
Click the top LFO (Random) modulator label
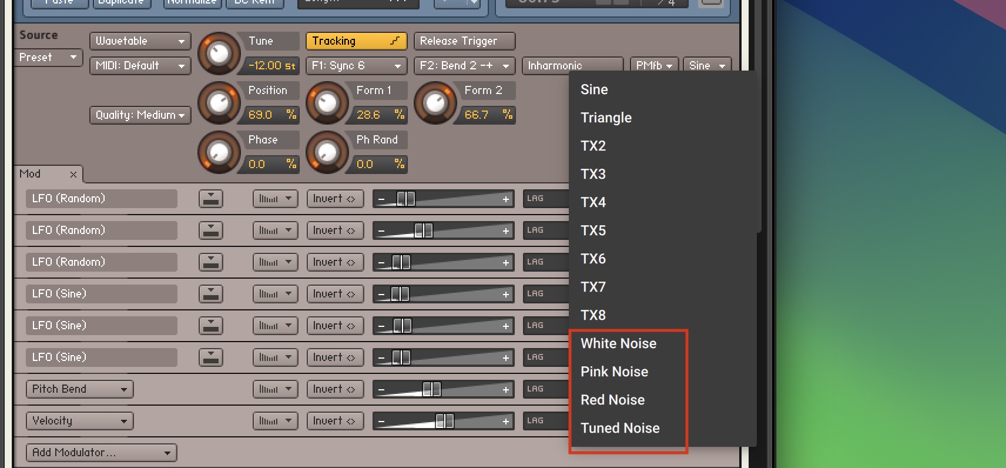coord(101,199)
